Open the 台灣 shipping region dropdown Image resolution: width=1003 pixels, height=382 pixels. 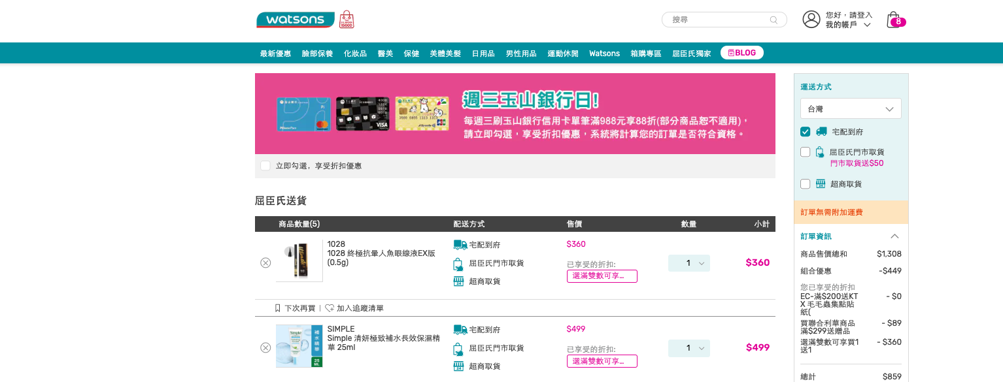[x=851, y=108]
